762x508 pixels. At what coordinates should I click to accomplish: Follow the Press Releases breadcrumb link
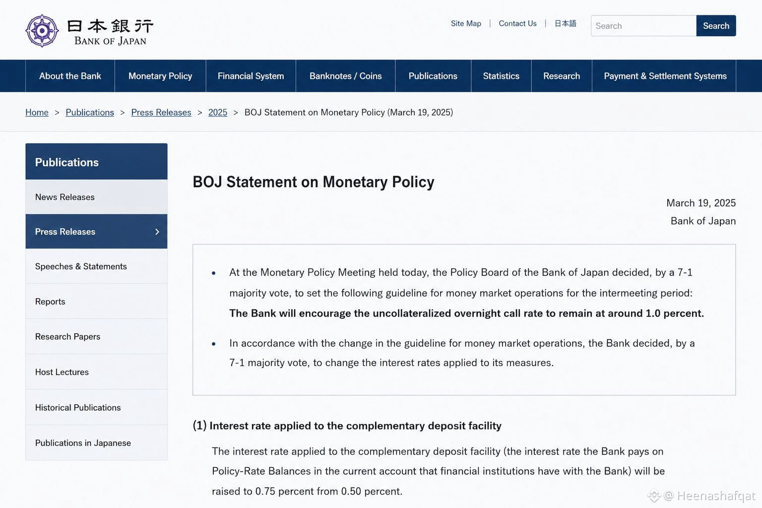[161, 113]
